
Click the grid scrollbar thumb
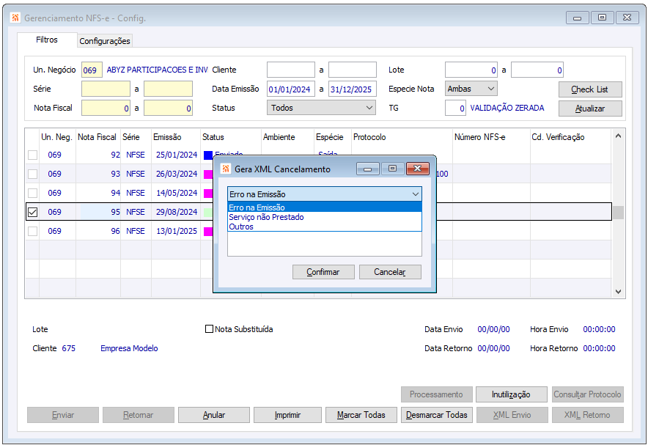[x=618, y=213]
